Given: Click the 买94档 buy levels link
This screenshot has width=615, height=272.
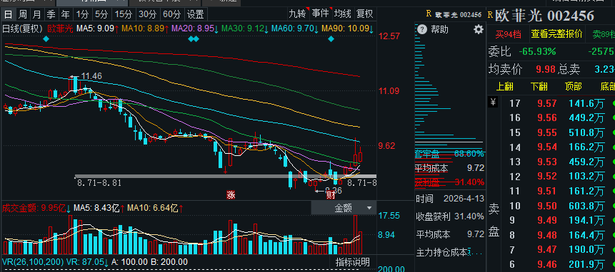Looking at the screenshot, I should coord(508,34).
